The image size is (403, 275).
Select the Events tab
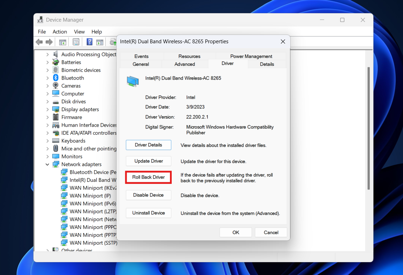point(141,56)
